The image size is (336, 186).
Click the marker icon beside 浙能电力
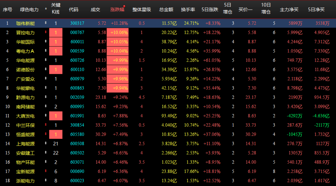(46, 181)
